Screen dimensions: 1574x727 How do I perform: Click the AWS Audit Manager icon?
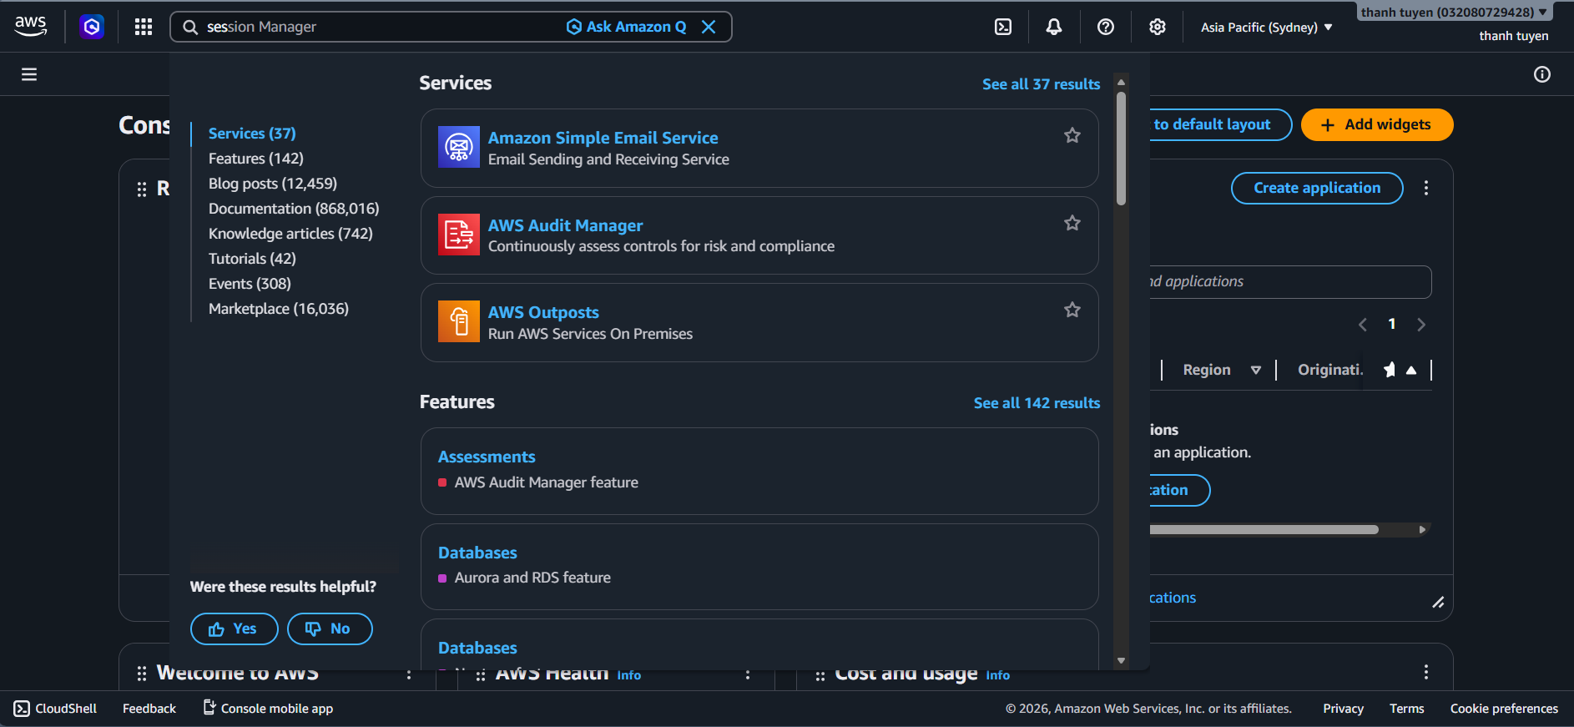click(459, 235)
